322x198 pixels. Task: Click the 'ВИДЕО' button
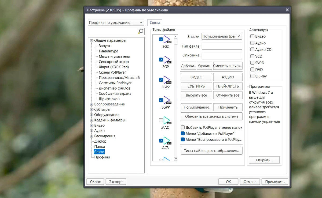click(196, 77)
